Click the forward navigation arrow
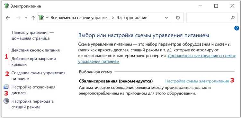Screen dimensions: 241x118 (18, 18)
